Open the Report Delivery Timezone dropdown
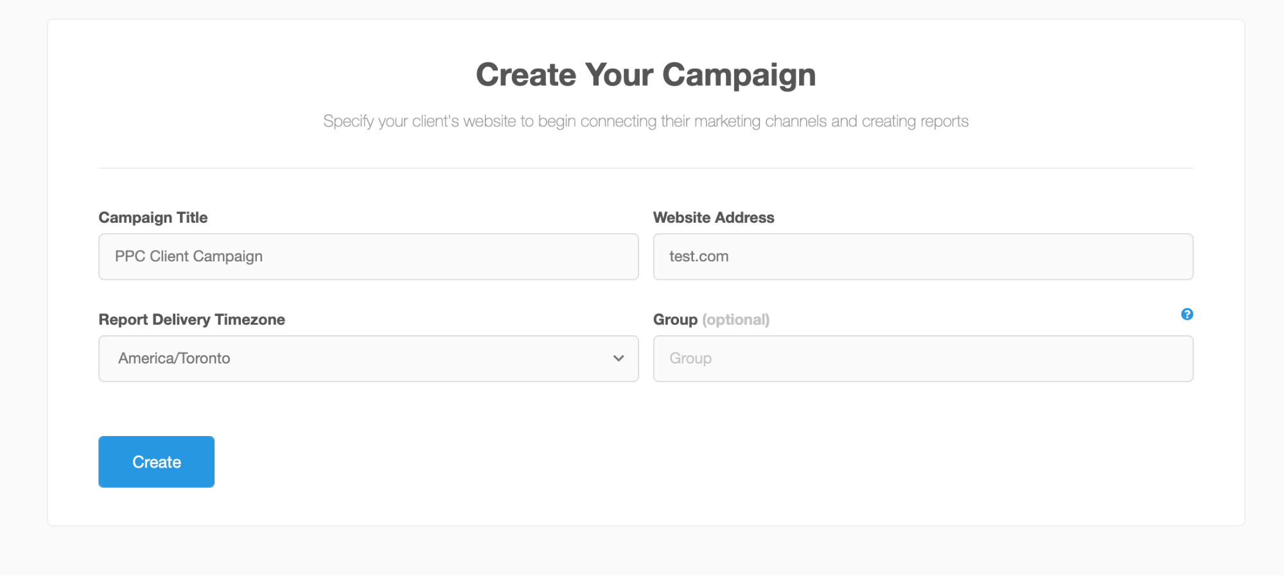The height and width of the screenshot is (576, 1284). [x=368, y=358]
